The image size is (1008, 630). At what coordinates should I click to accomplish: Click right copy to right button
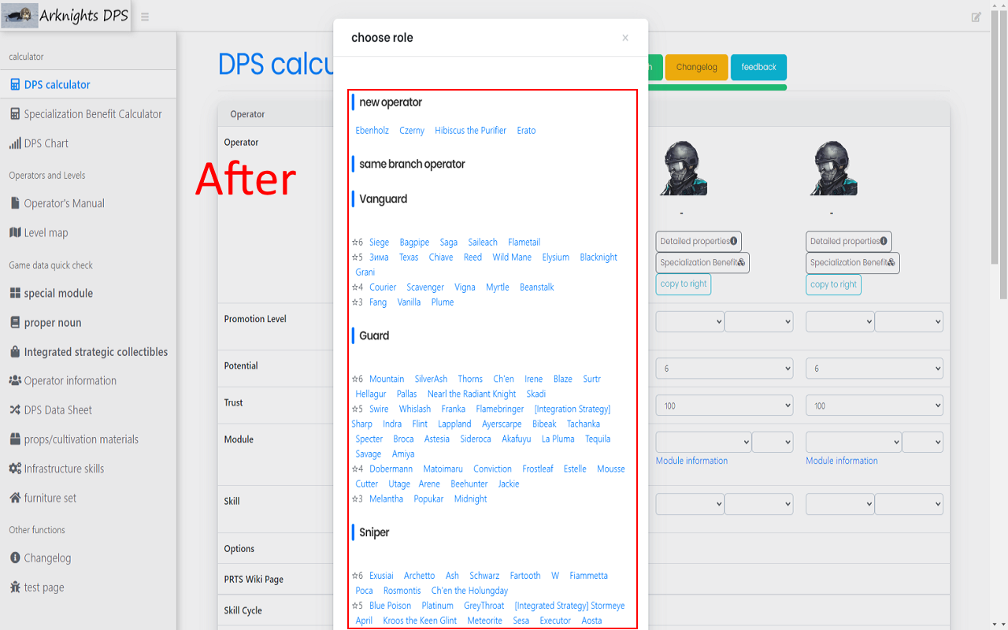click(x=833, y=284)
